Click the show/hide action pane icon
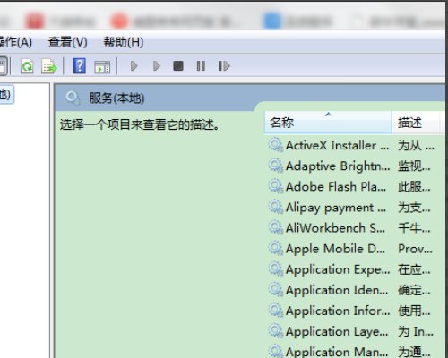448x358 pixels. [x=102, y=67]
